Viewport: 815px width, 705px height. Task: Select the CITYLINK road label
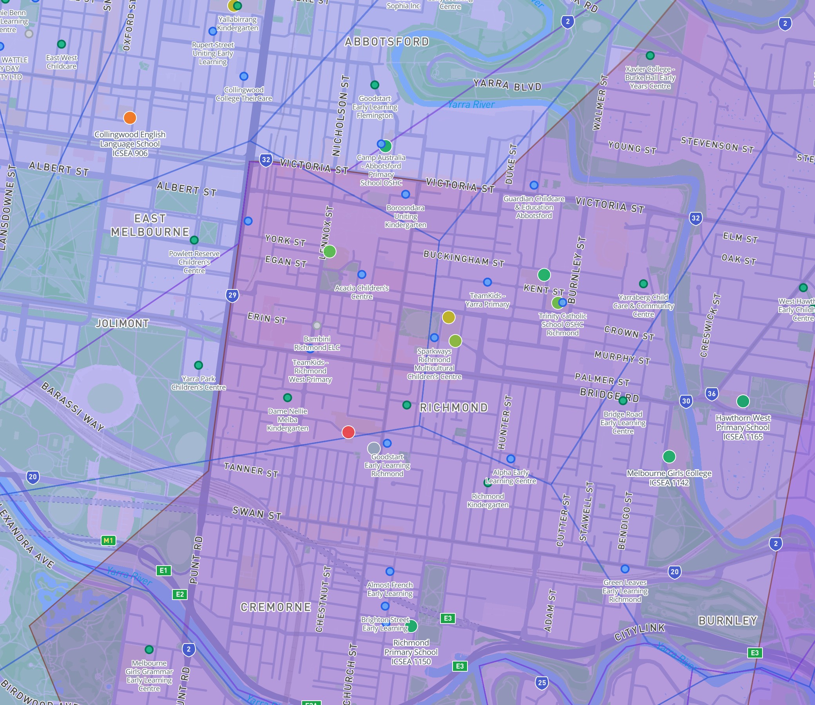(x=640, y=632)
